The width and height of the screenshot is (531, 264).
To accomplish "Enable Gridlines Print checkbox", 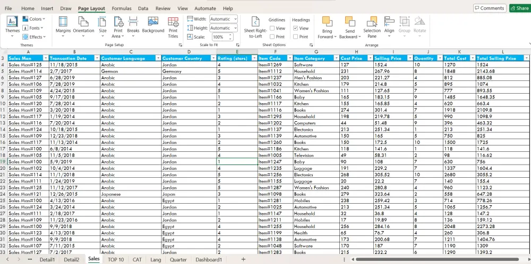I will point(272,37).
